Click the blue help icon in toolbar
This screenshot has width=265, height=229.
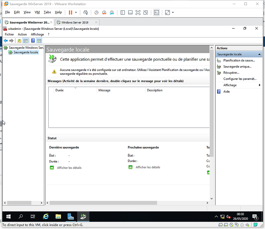(x=33, y=41)
